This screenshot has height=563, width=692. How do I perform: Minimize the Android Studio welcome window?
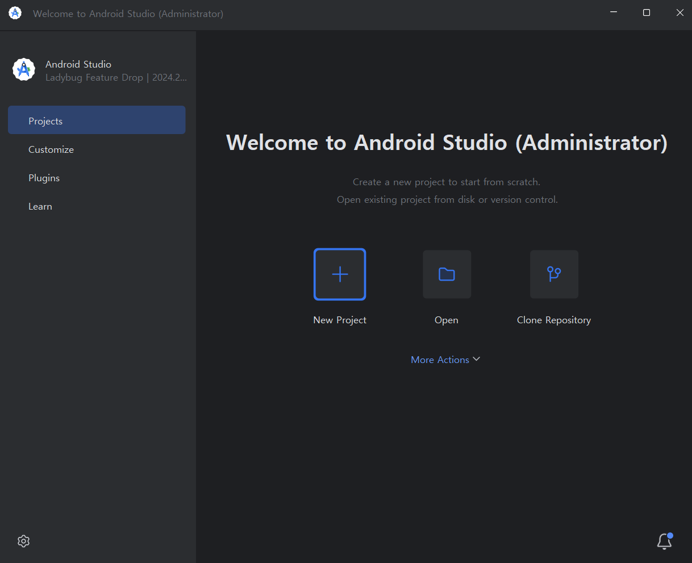tap(613, 12)
